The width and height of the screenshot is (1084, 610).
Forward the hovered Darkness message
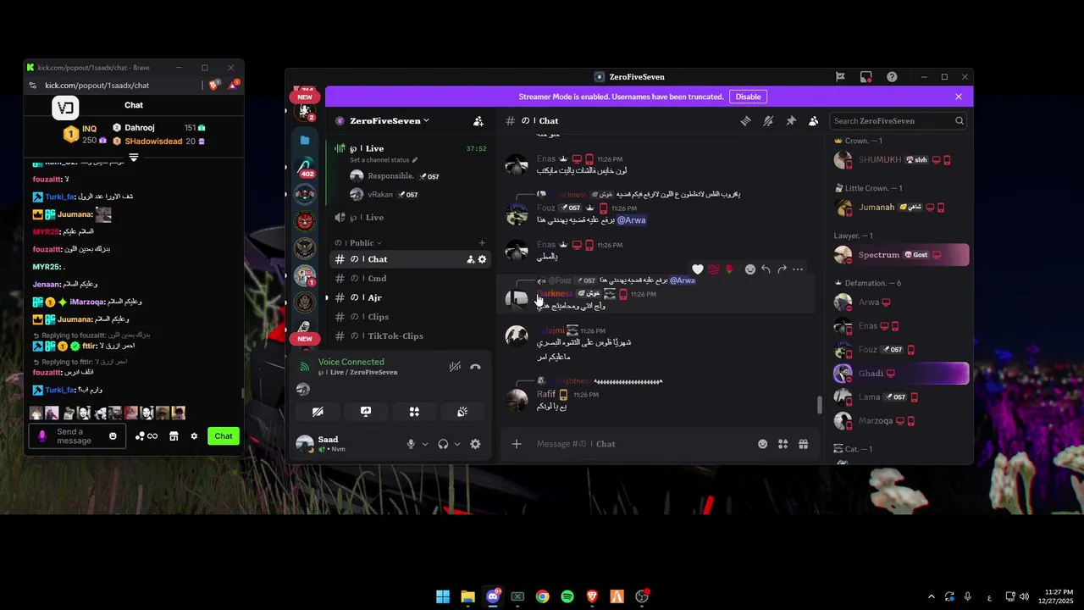pos(782,269)
